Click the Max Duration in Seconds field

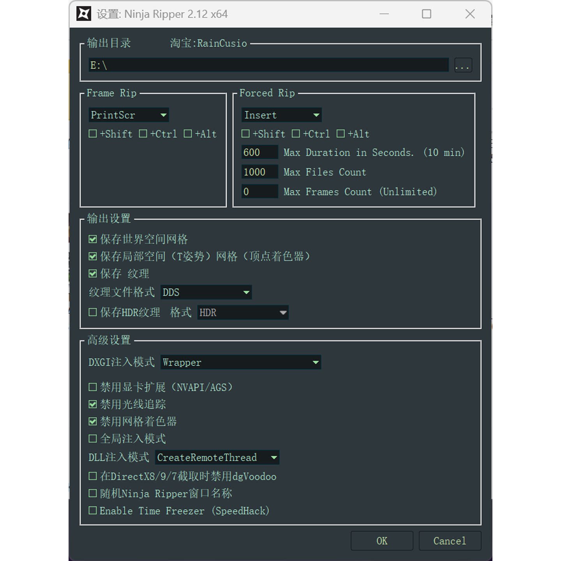pos(260,152)
